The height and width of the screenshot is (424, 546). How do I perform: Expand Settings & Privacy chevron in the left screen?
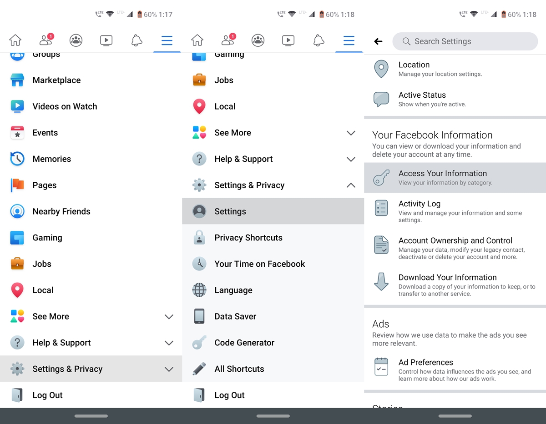[169, 369]
